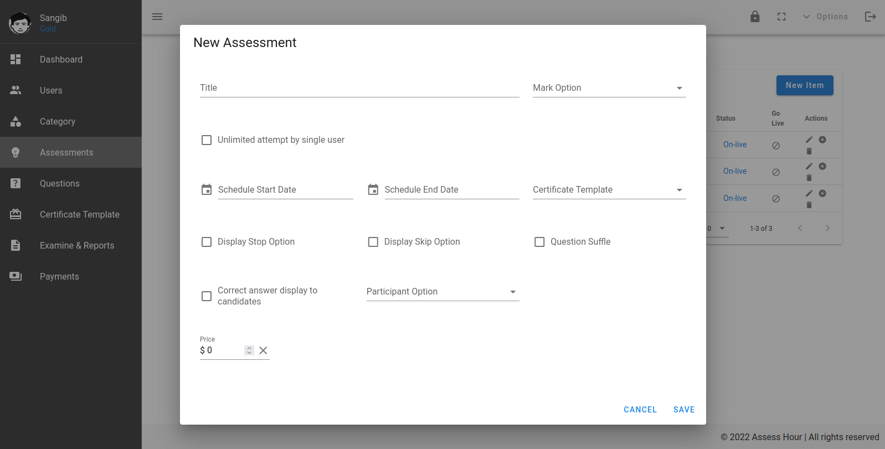The height and width of the screenshot is (449, 885).
Task: Check the Display Stop Option box
Action: [207, 242]
